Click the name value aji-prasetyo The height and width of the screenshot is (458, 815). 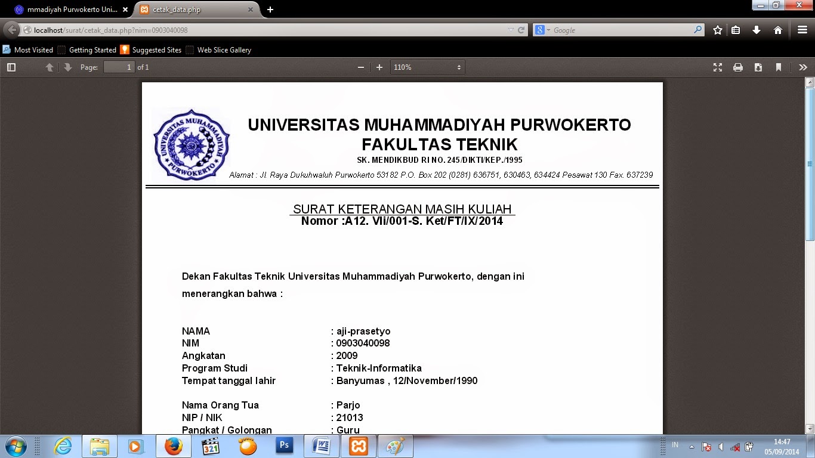coord(363,331)
